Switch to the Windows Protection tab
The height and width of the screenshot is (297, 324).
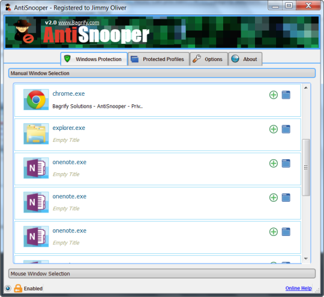click(x=94, y=59)
